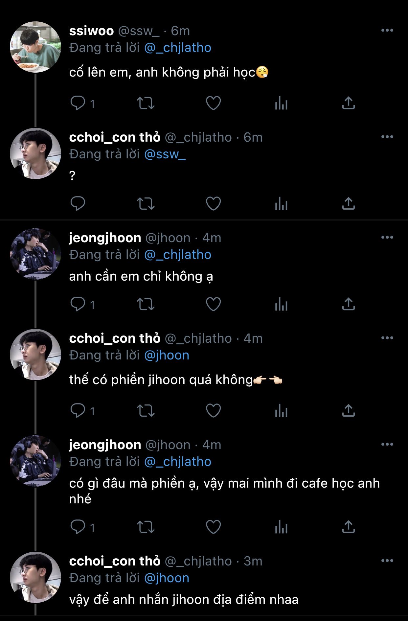The height and width of the screenshot is (621, 408).
Task: Like ssiwoo's tweet
Action: 213,103
